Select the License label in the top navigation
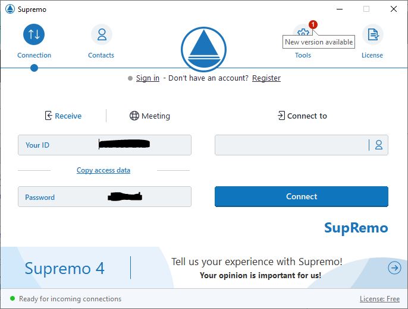 pos(372,55)
